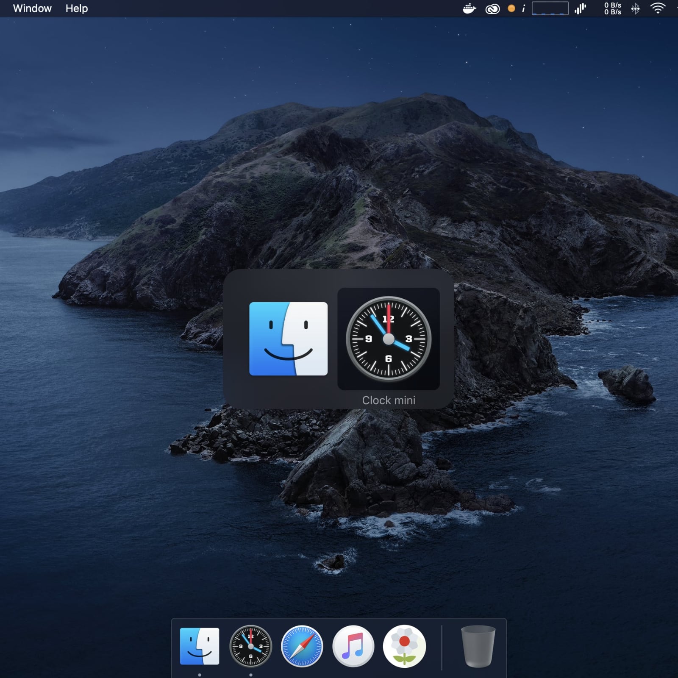The height and width of the screenshot is (678, 678).
Task: Open the Help menu
Action: click(77, 8)
